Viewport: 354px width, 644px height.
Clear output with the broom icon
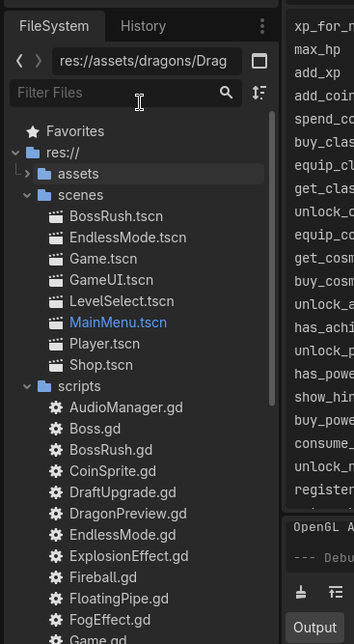(x=301, y=592)
